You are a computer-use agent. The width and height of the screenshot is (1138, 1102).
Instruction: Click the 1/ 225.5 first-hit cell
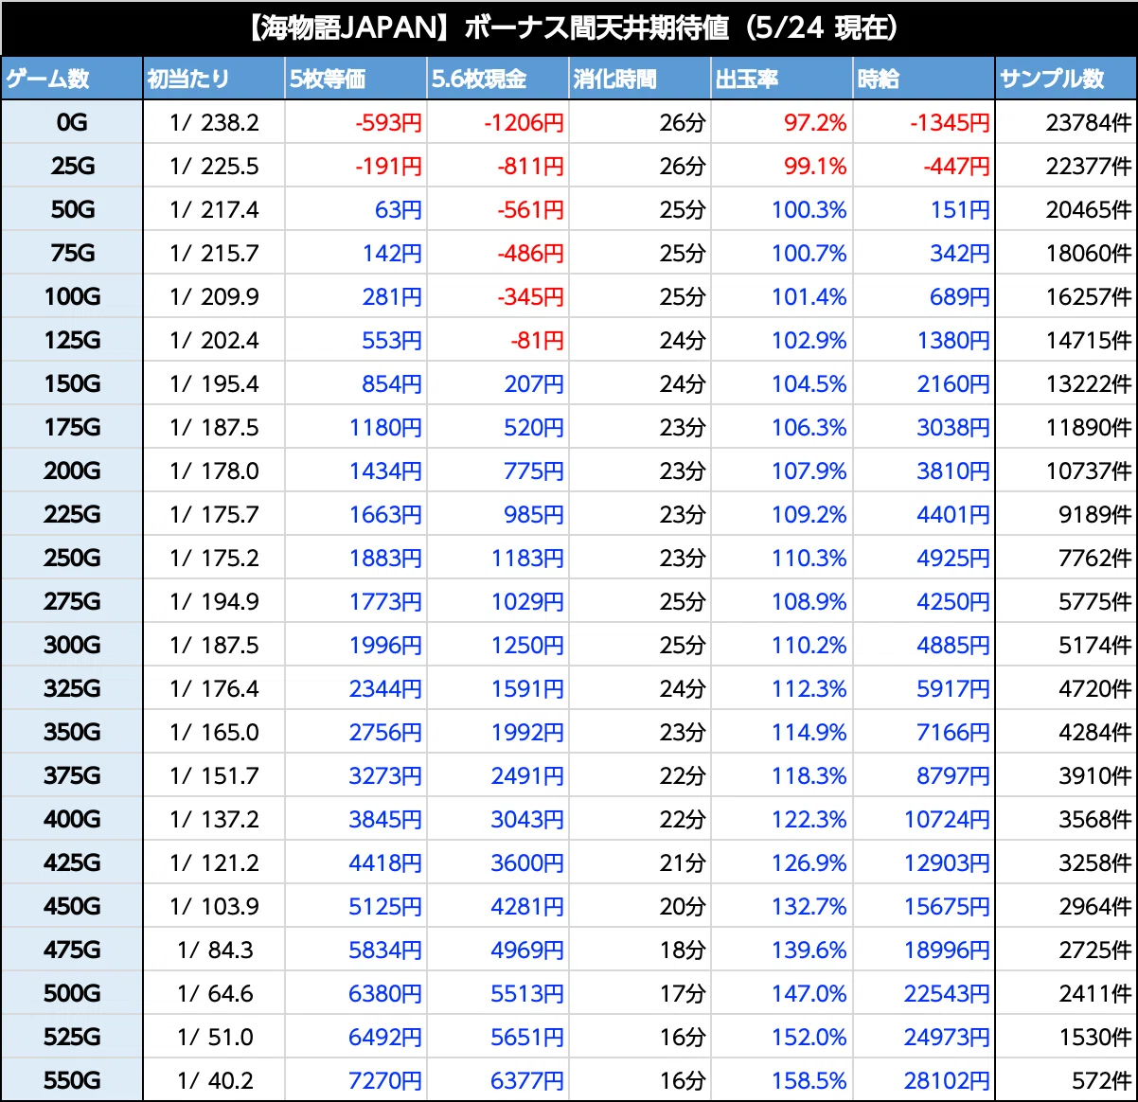point(214,166)
